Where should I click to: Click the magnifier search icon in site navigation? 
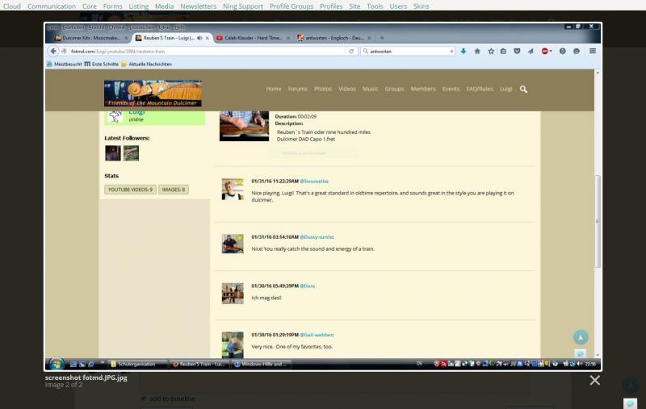coord(523,90)
